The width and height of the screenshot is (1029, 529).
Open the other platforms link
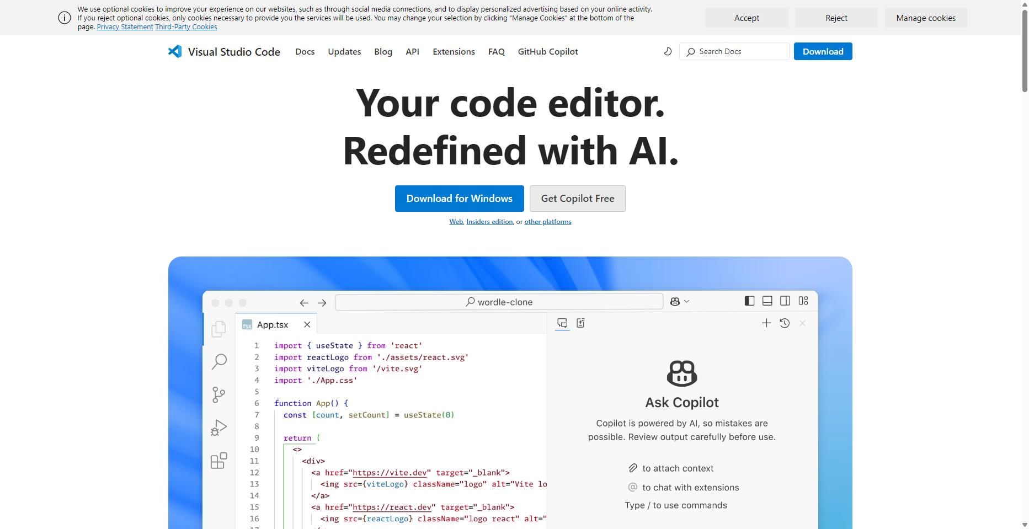[x=547, y=222]
